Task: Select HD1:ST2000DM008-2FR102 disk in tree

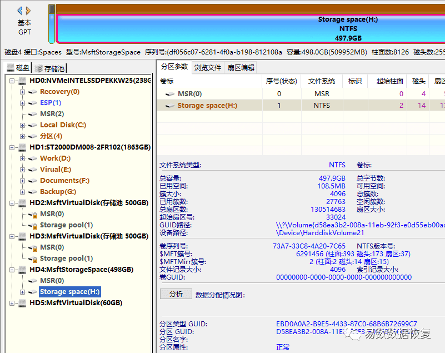Action: (90, 147)
